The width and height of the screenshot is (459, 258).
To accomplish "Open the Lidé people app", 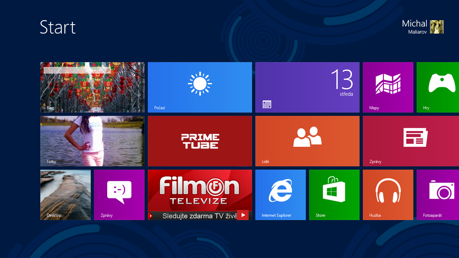I will 307,141.
